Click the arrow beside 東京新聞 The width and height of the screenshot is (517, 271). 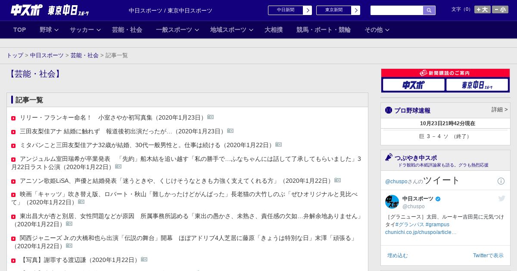(x=356, y=10)
